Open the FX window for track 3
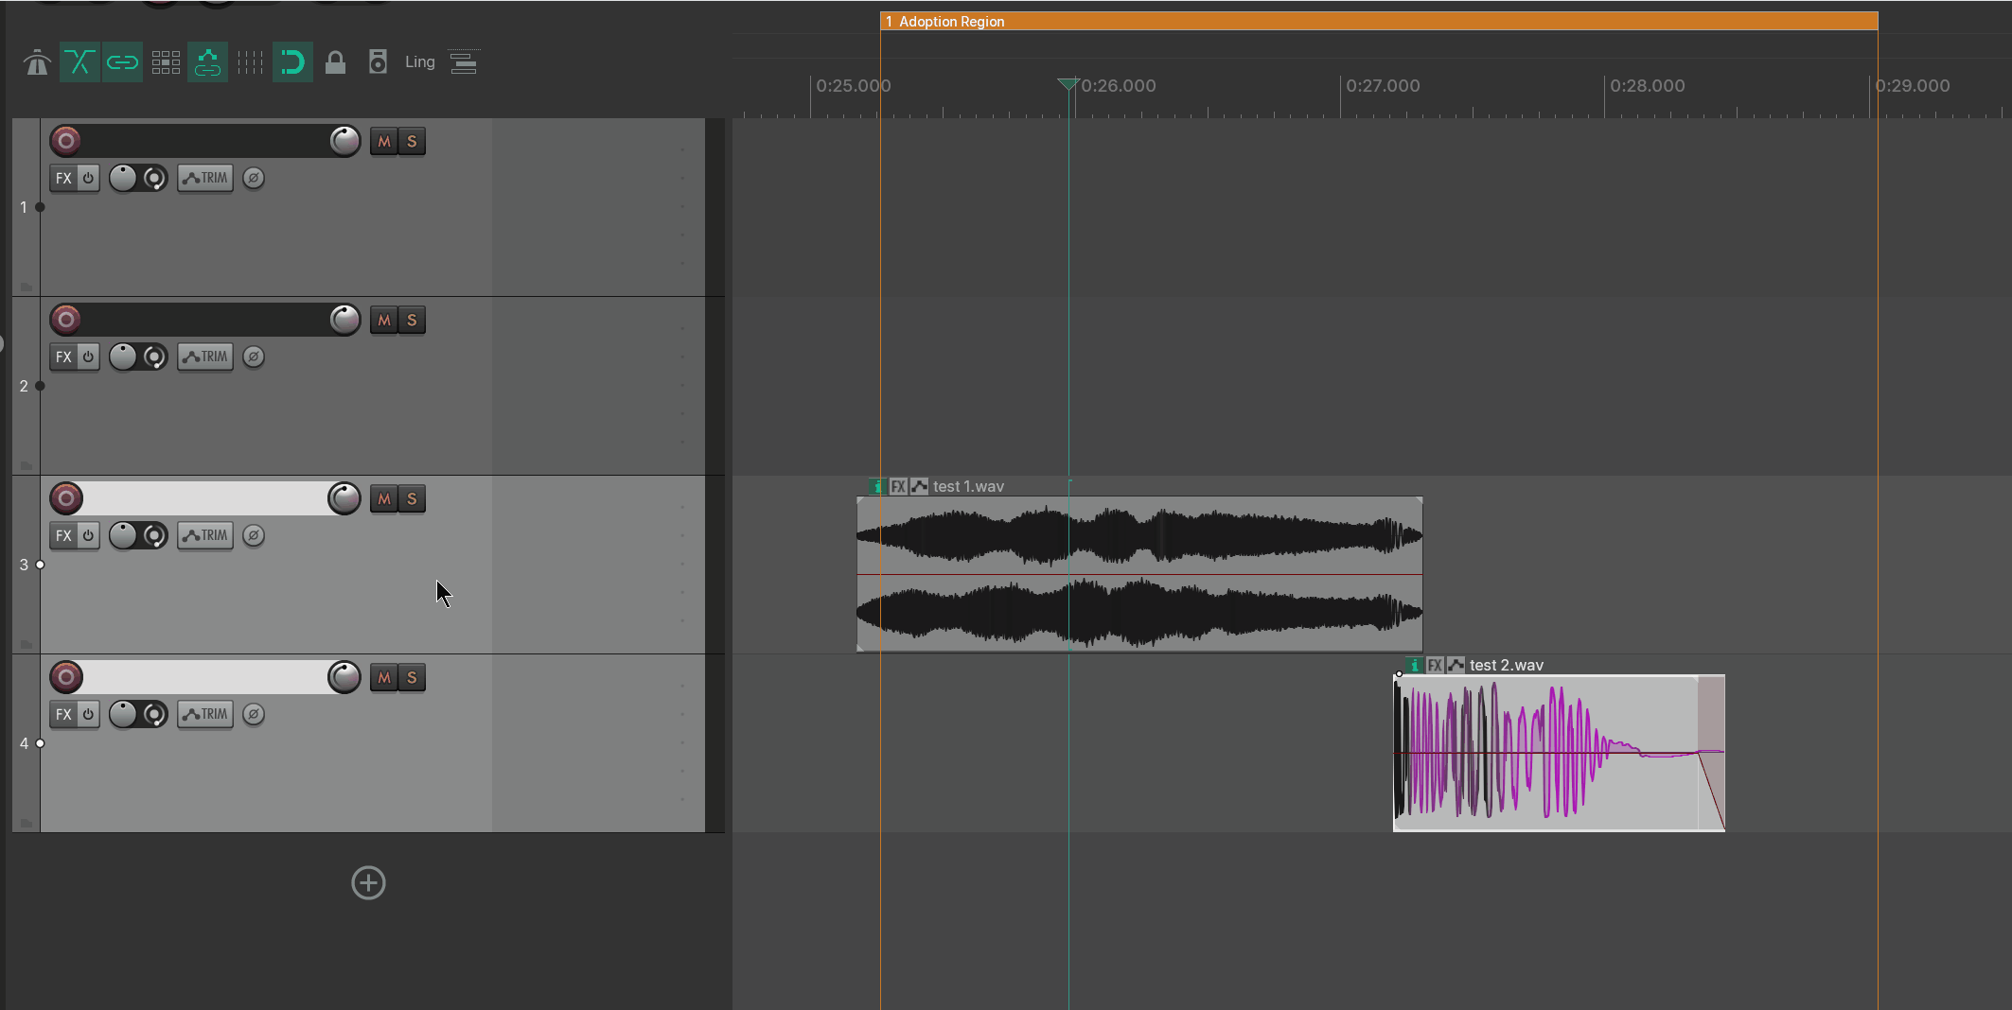This screenshot has height=1010, width=2012. 63,535
